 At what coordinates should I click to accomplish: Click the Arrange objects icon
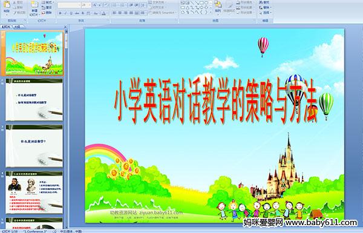pyautogui.click(x=218, y=6)
